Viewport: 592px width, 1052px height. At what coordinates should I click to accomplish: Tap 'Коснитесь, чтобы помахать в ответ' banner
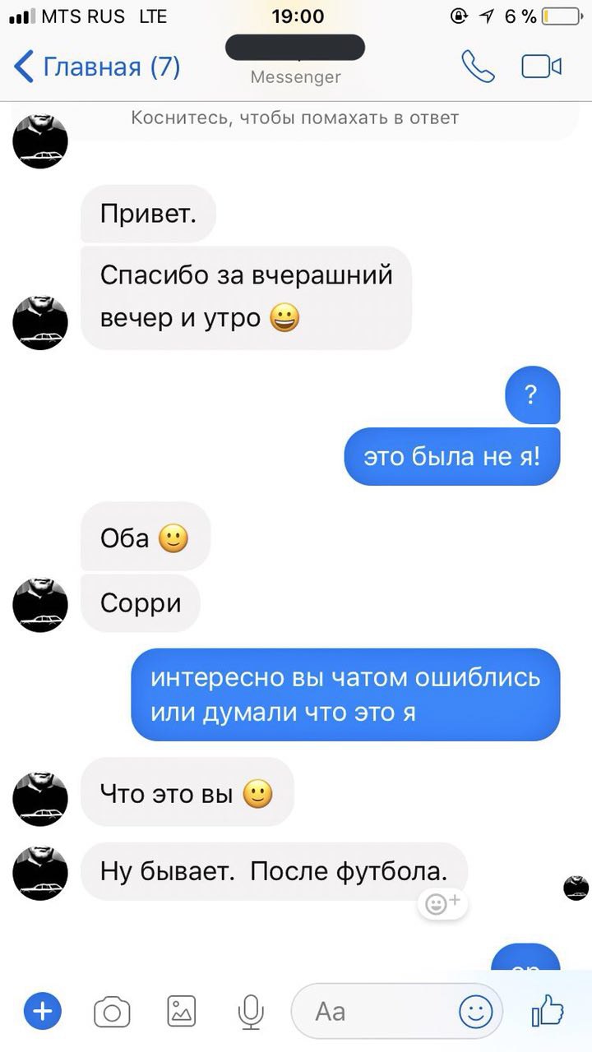pos(294,118)
